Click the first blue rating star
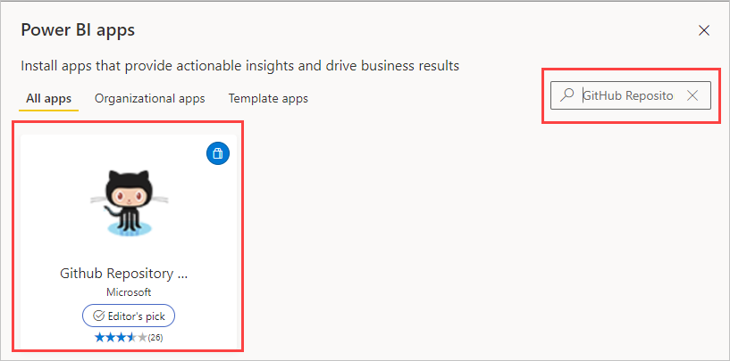This screenshot has width=730, height=361. pos(100,337)
